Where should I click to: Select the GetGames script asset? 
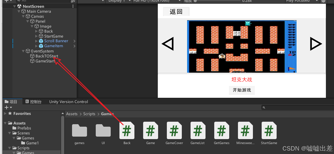(221, 133)
